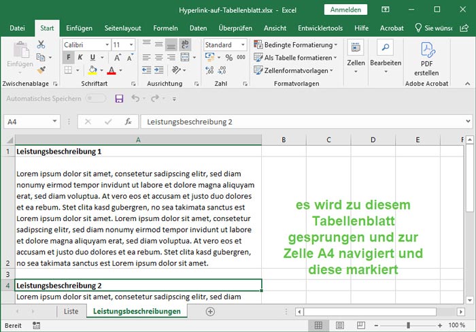Click the zoom slider handle

408,325
